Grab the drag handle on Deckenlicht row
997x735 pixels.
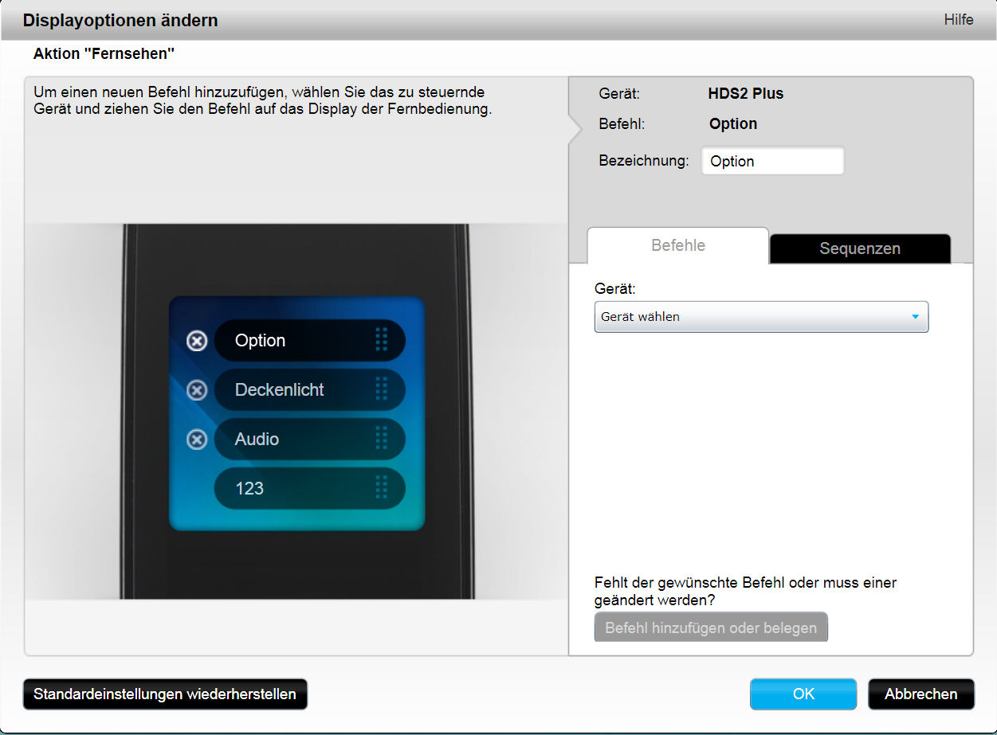pyautogui.click(x=381, y=389)
